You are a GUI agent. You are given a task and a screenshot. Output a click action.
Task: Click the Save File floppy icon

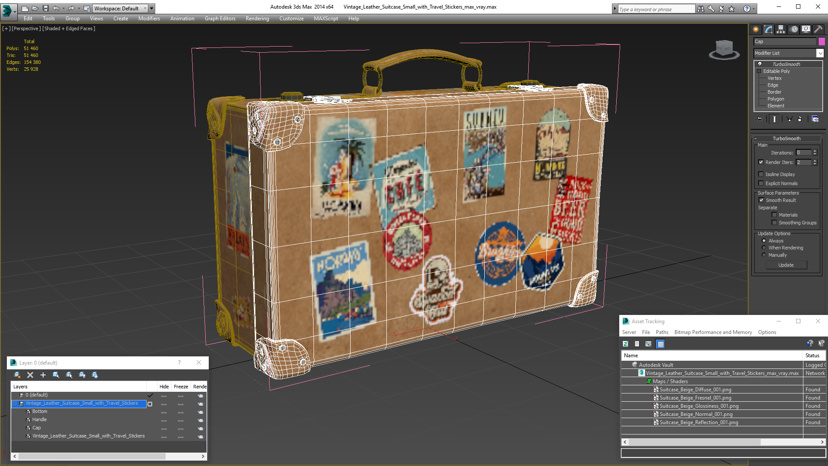pos(46,8)
